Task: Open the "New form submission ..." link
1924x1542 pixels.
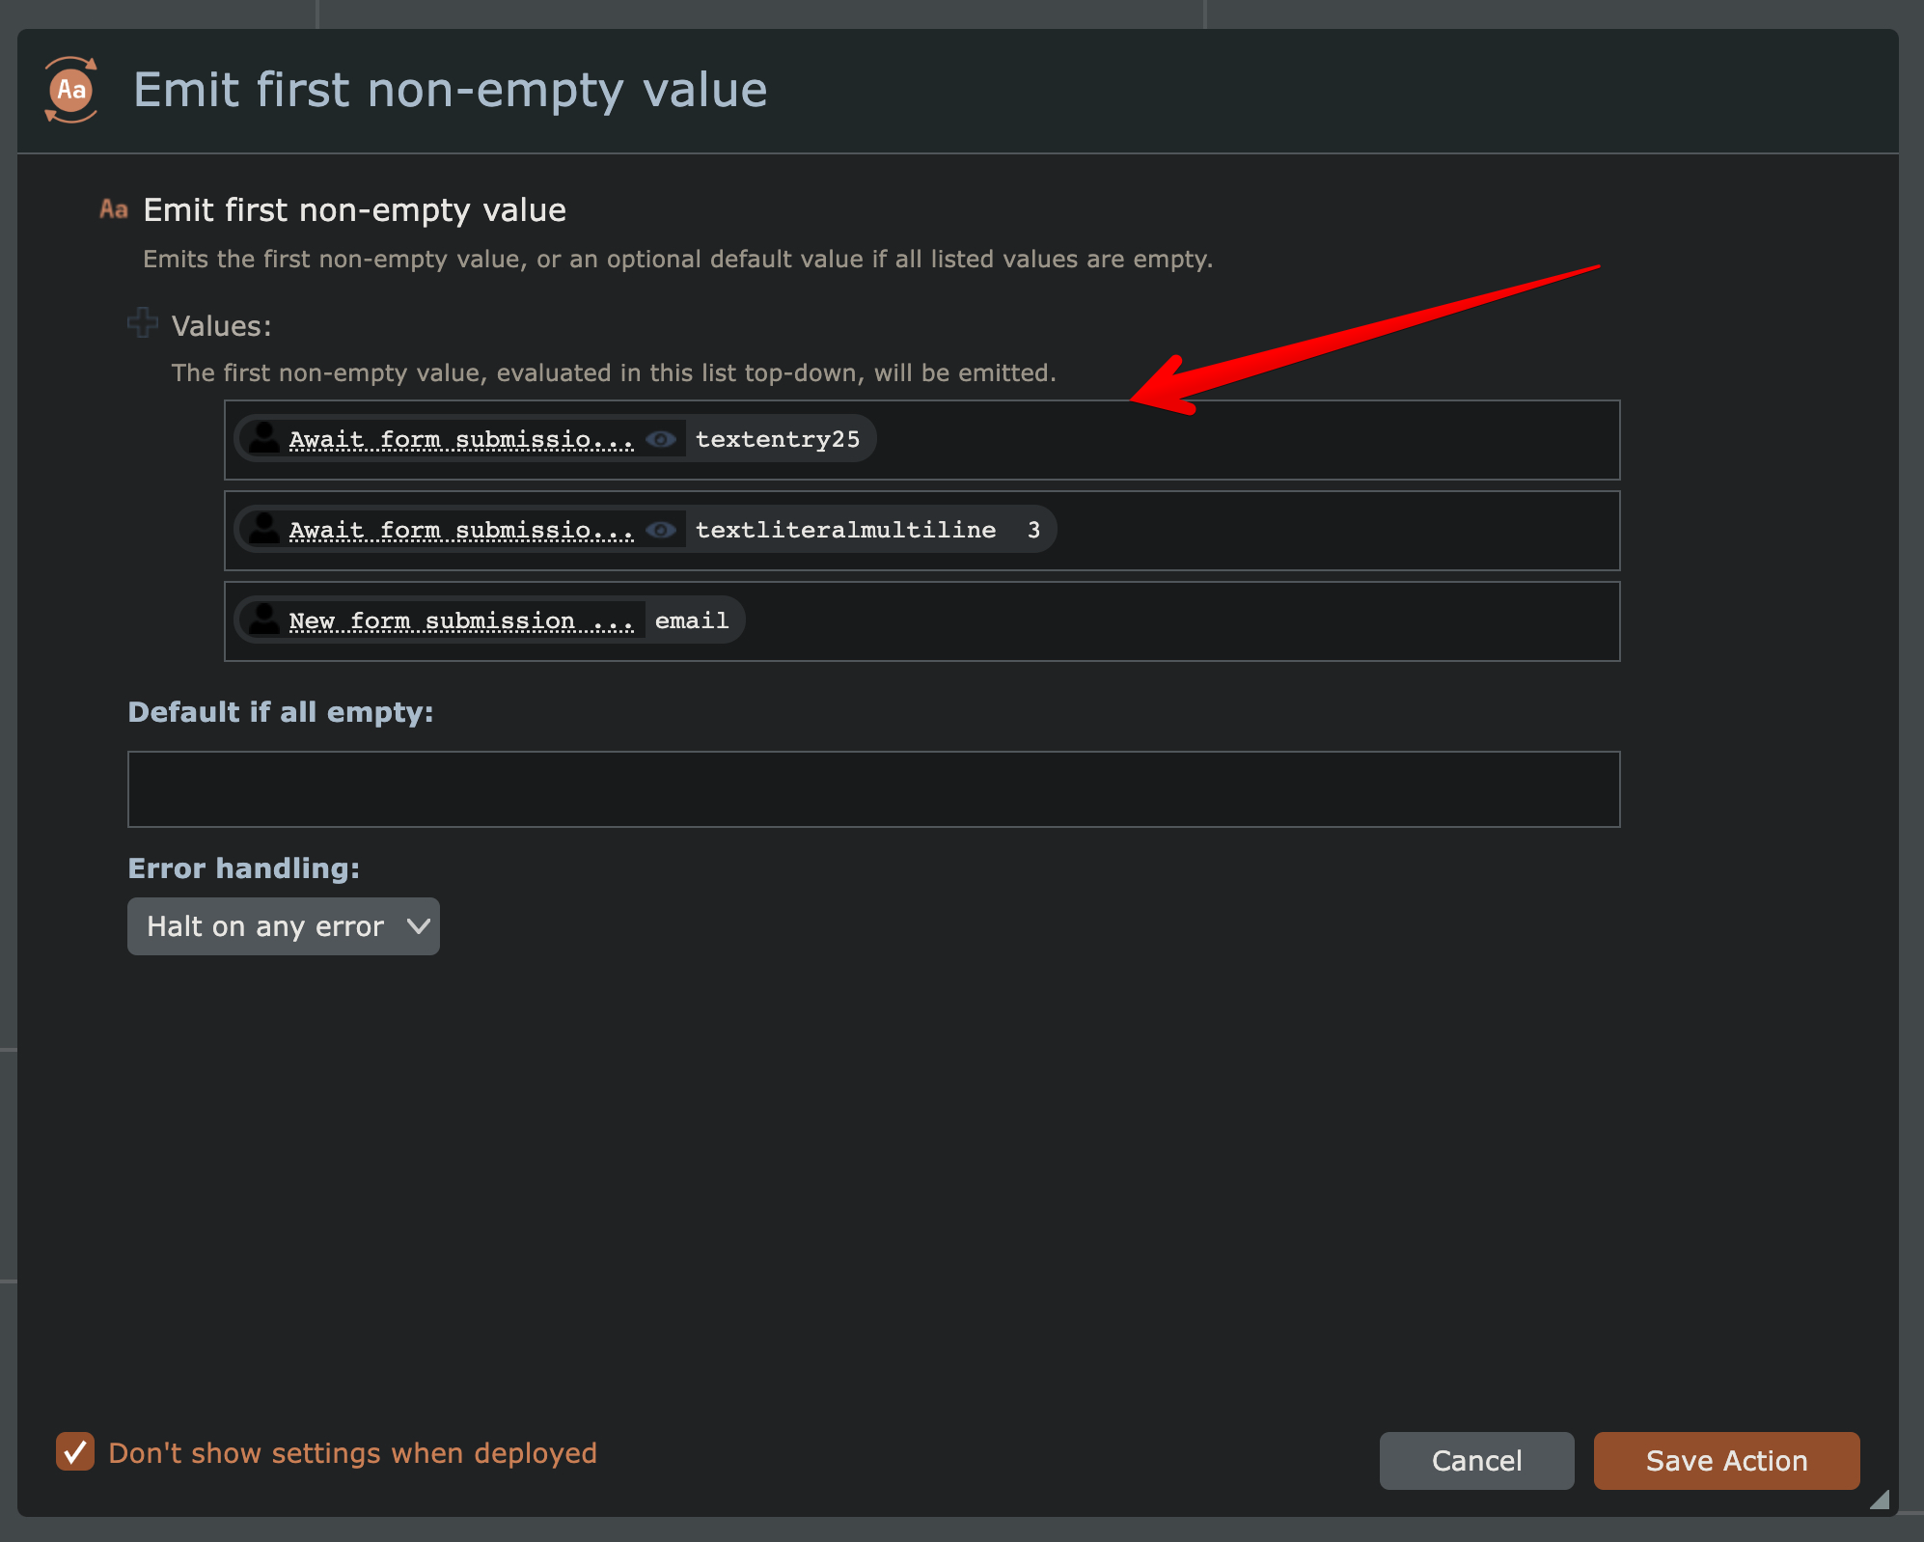Action: pos(460,621)
